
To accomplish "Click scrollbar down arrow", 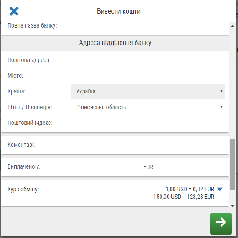I will click(x=232, y=206).
